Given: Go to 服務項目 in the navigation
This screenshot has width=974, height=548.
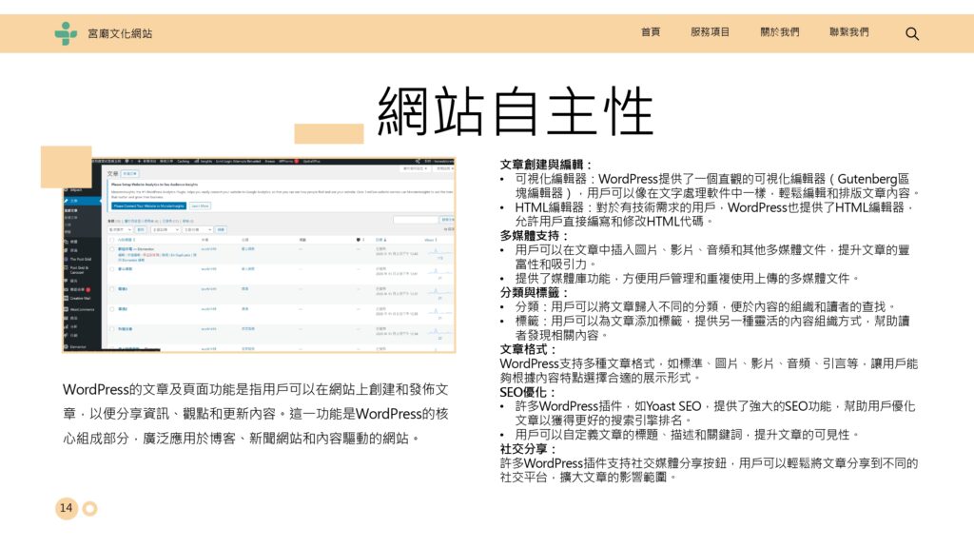Looking at the screenshot, I should click(710, 32).
